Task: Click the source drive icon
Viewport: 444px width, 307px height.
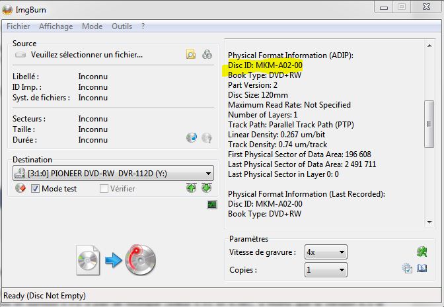Action: pyautogui.click(x=20, y=55)
